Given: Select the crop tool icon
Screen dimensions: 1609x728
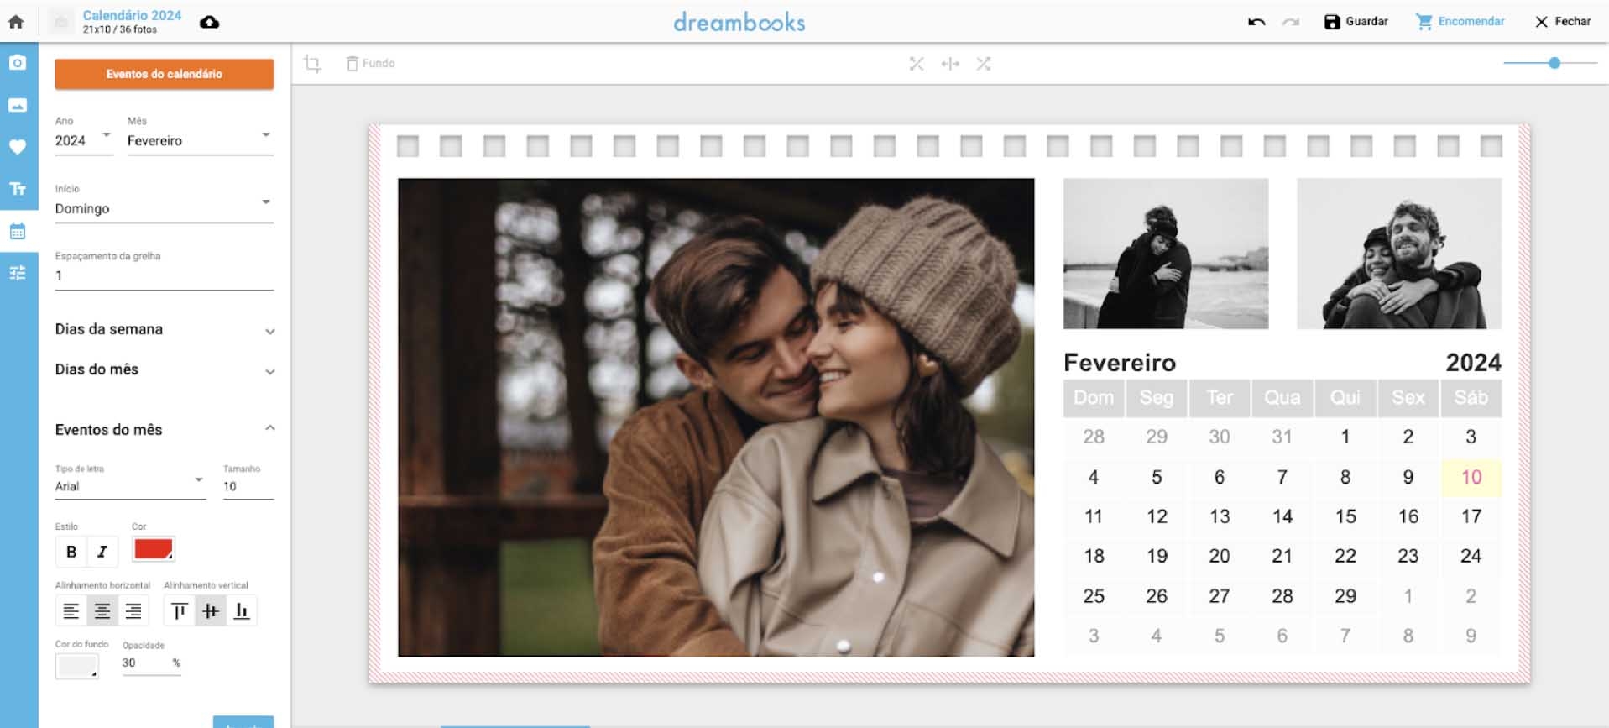Looking at the screenshot, I should click(312, 64).
